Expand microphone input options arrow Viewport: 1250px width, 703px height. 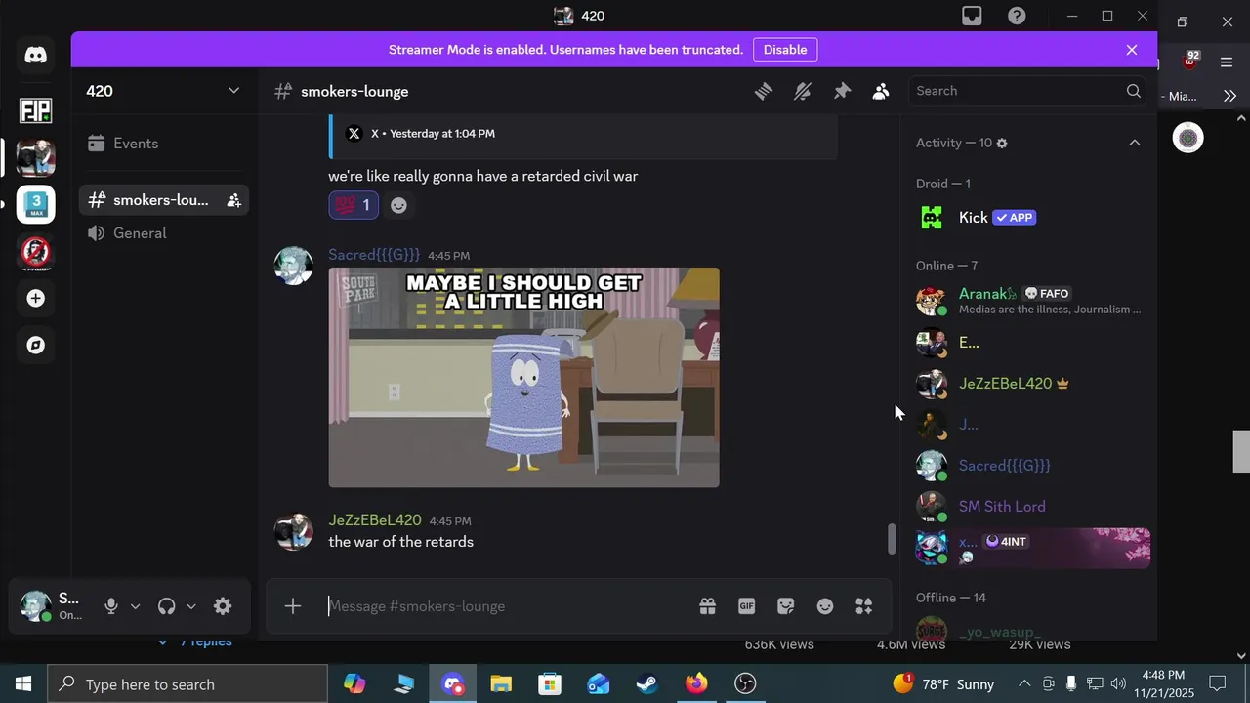pyautogui.click(x=135, y=606)
